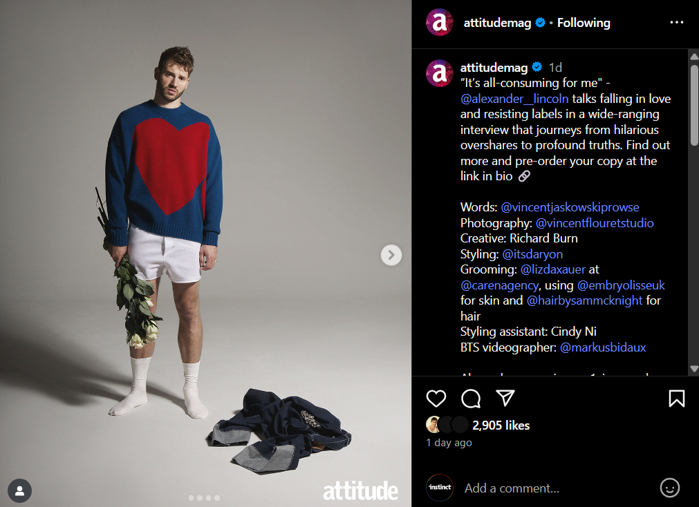Click attitudemag username in the caption
Image resolution: width=699 pixels, height=507 pixels.
(x=494, y=68)
